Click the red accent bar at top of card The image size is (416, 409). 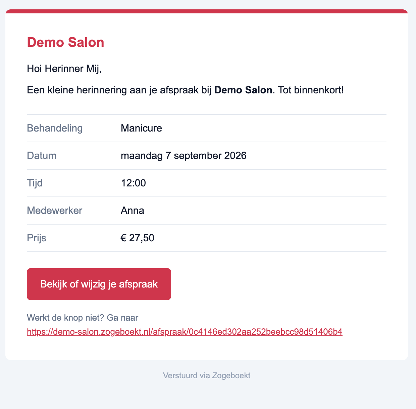(207, 11)
